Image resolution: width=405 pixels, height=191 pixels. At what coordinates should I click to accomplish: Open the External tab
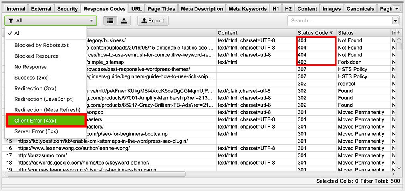click(41, 9)
